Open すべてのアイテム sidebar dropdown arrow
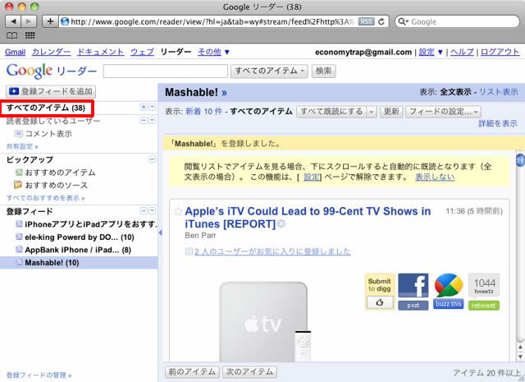This screenshot has height=382, width=525. [153, 107]
